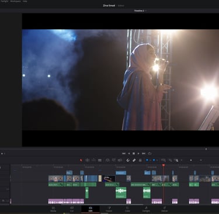Open the Deliver page tab

tap(165, 209)
